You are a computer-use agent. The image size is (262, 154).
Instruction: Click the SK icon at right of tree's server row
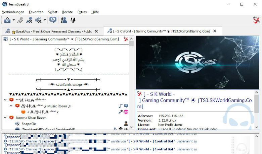pos(126,39)
